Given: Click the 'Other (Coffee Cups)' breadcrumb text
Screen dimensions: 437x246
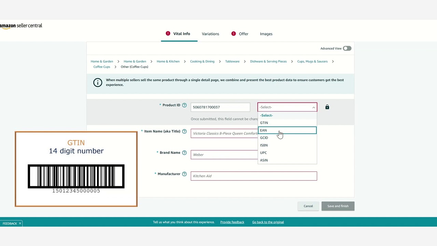Looking at the screenshot, I should 135,67.
